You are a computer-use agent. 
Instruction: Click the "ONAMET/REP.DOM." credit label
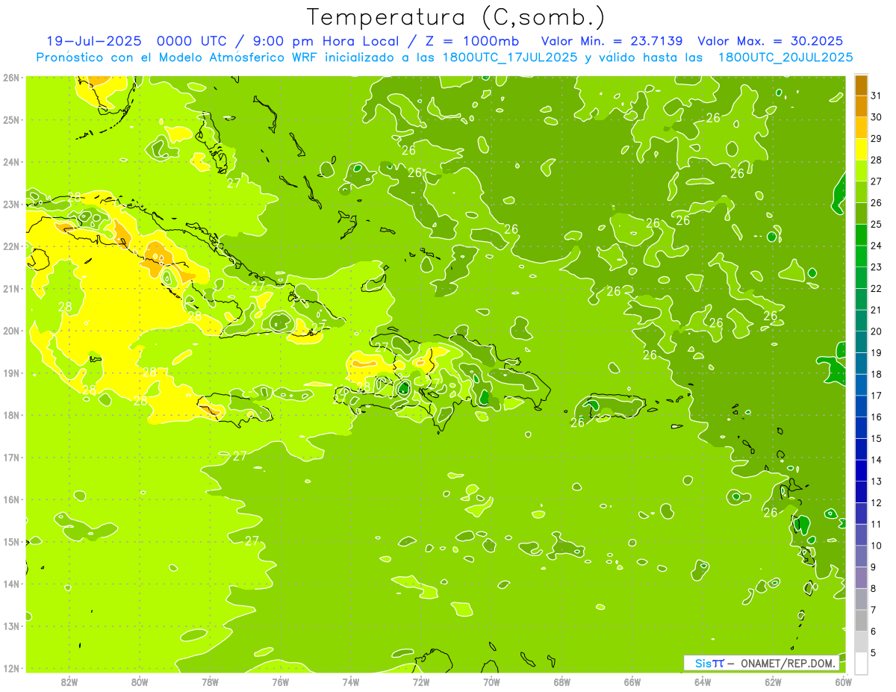click(x=787, y=663)
